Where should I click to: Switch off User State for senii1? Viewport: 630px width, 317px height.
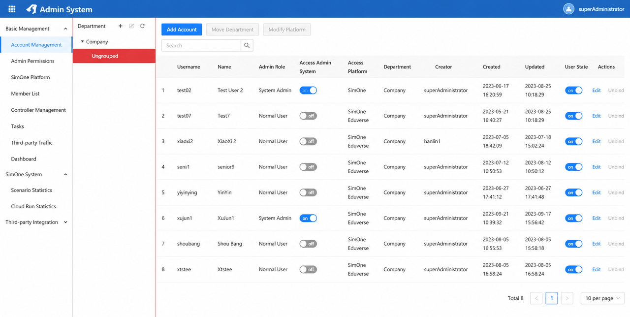click(574, 167)
